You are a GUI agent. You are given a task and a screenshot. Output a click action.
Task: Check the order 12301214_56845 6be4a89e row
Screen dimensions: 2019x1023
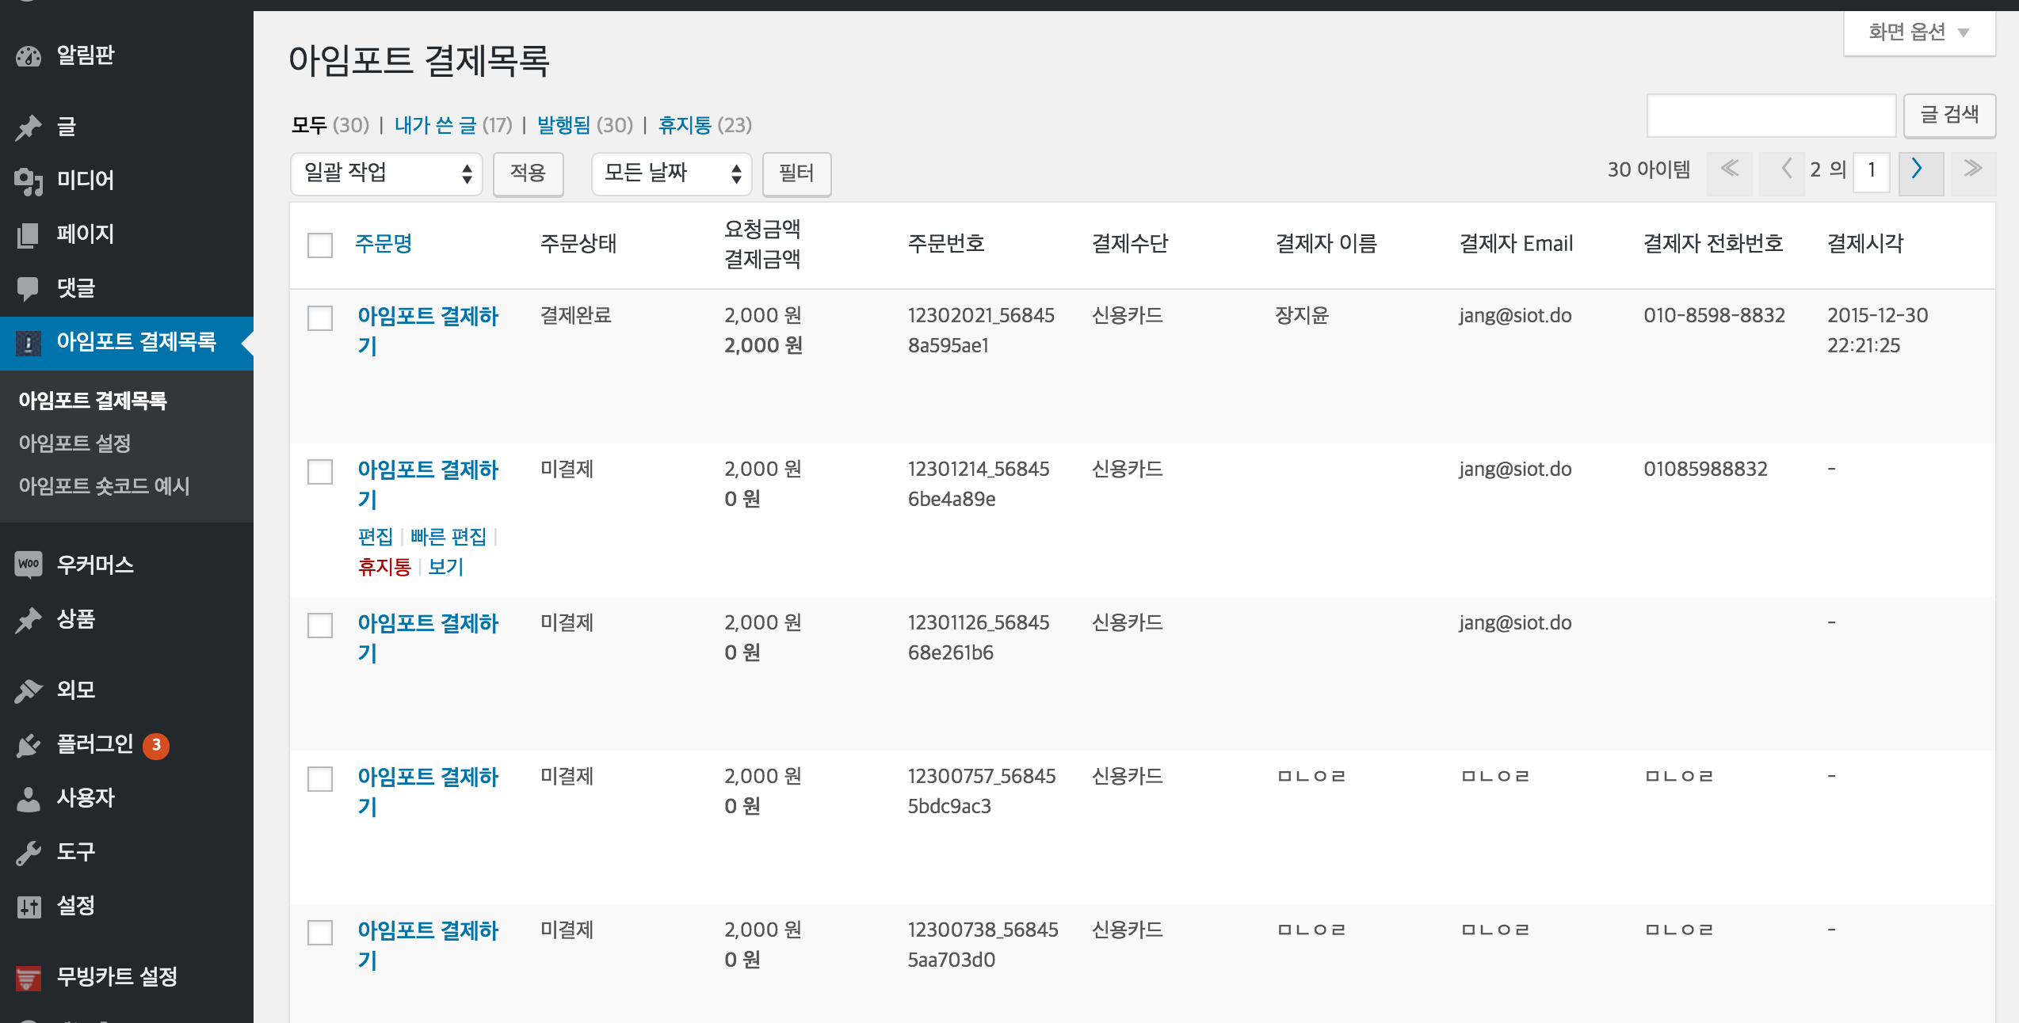(x=320, y=471)
